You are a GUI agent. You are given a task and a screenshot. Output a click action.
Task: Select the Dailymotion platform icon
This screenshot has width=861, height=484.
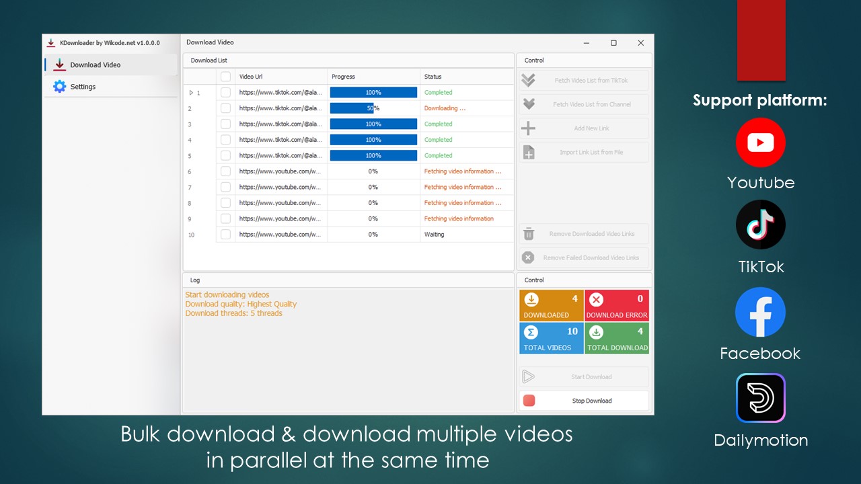(x=761, y=398)
